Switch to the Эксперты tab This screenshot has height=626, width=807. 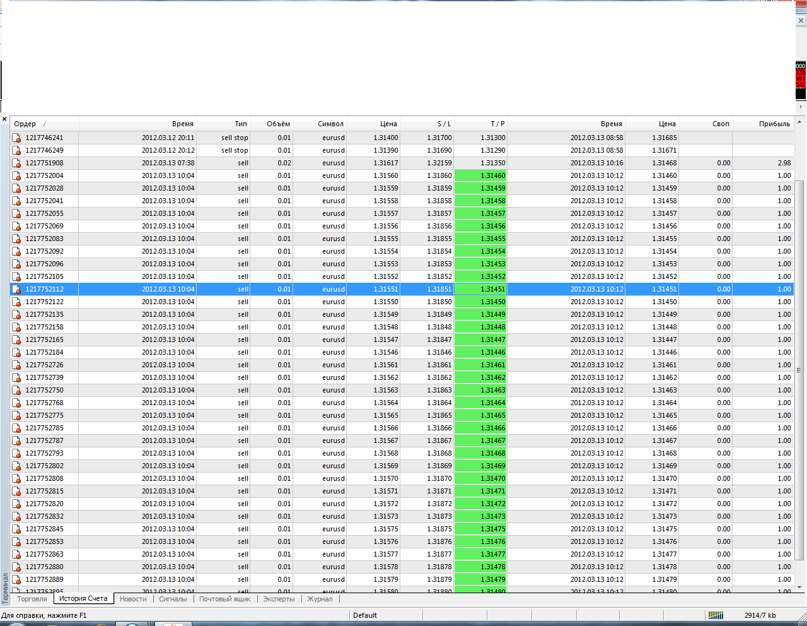coord(279,599)
